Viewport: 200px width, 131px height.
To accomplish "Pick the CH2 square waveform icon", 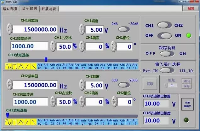I will point(14,122).
